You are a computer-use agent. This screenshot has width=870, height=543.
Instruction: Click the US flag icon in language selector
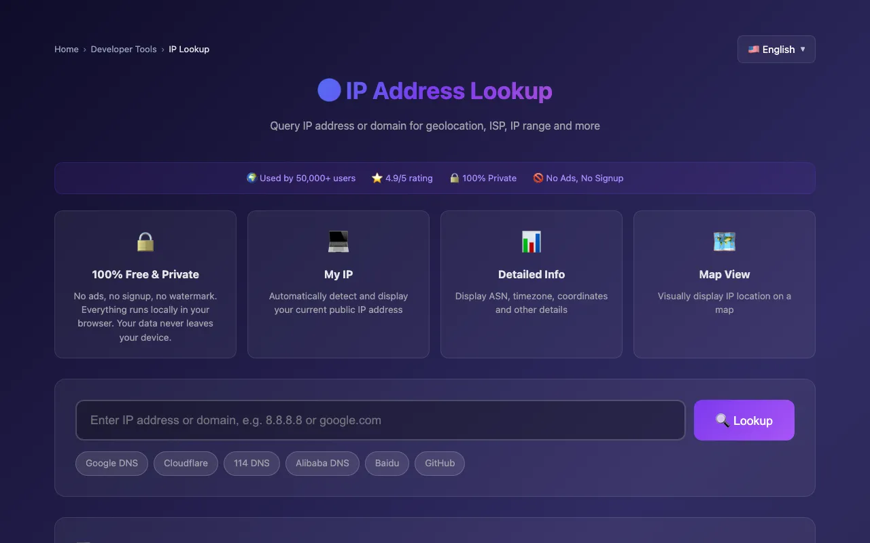pos(754,49)
